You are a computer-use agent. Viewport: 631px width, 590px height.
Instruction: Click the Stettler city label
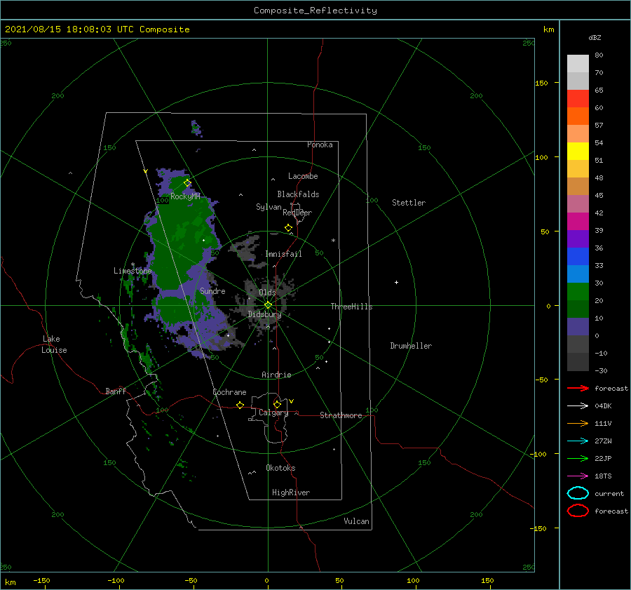click(x=409, y=203)
